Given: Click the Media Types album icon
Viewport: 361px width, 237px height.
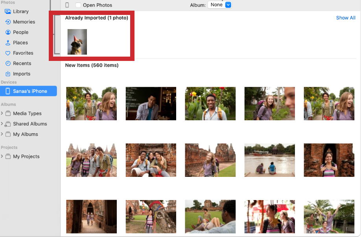Looking at the screenshot, I should 8,113.
